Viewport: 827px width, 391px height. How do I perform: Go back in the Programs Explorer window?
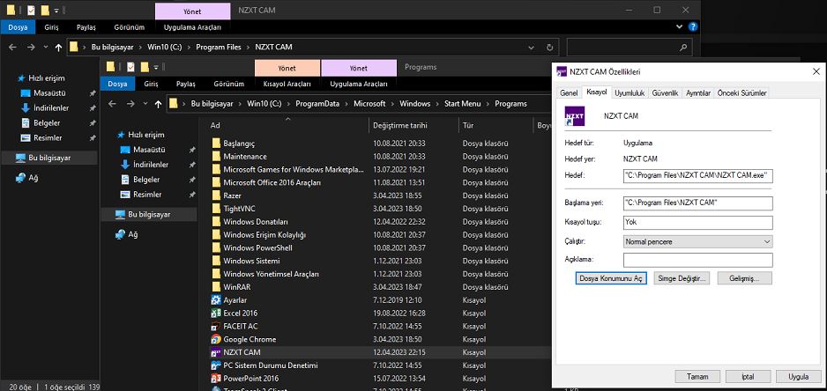click(x=112, y=104)
